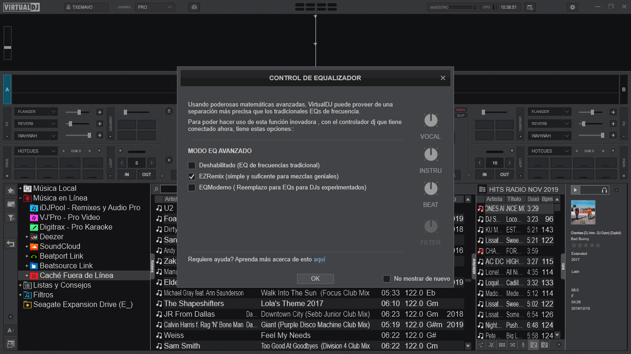The width and height of the screenshot is (631, 354).
Task: Check the Deshabilitado traditional EQ option
Action: pos(192,165)
